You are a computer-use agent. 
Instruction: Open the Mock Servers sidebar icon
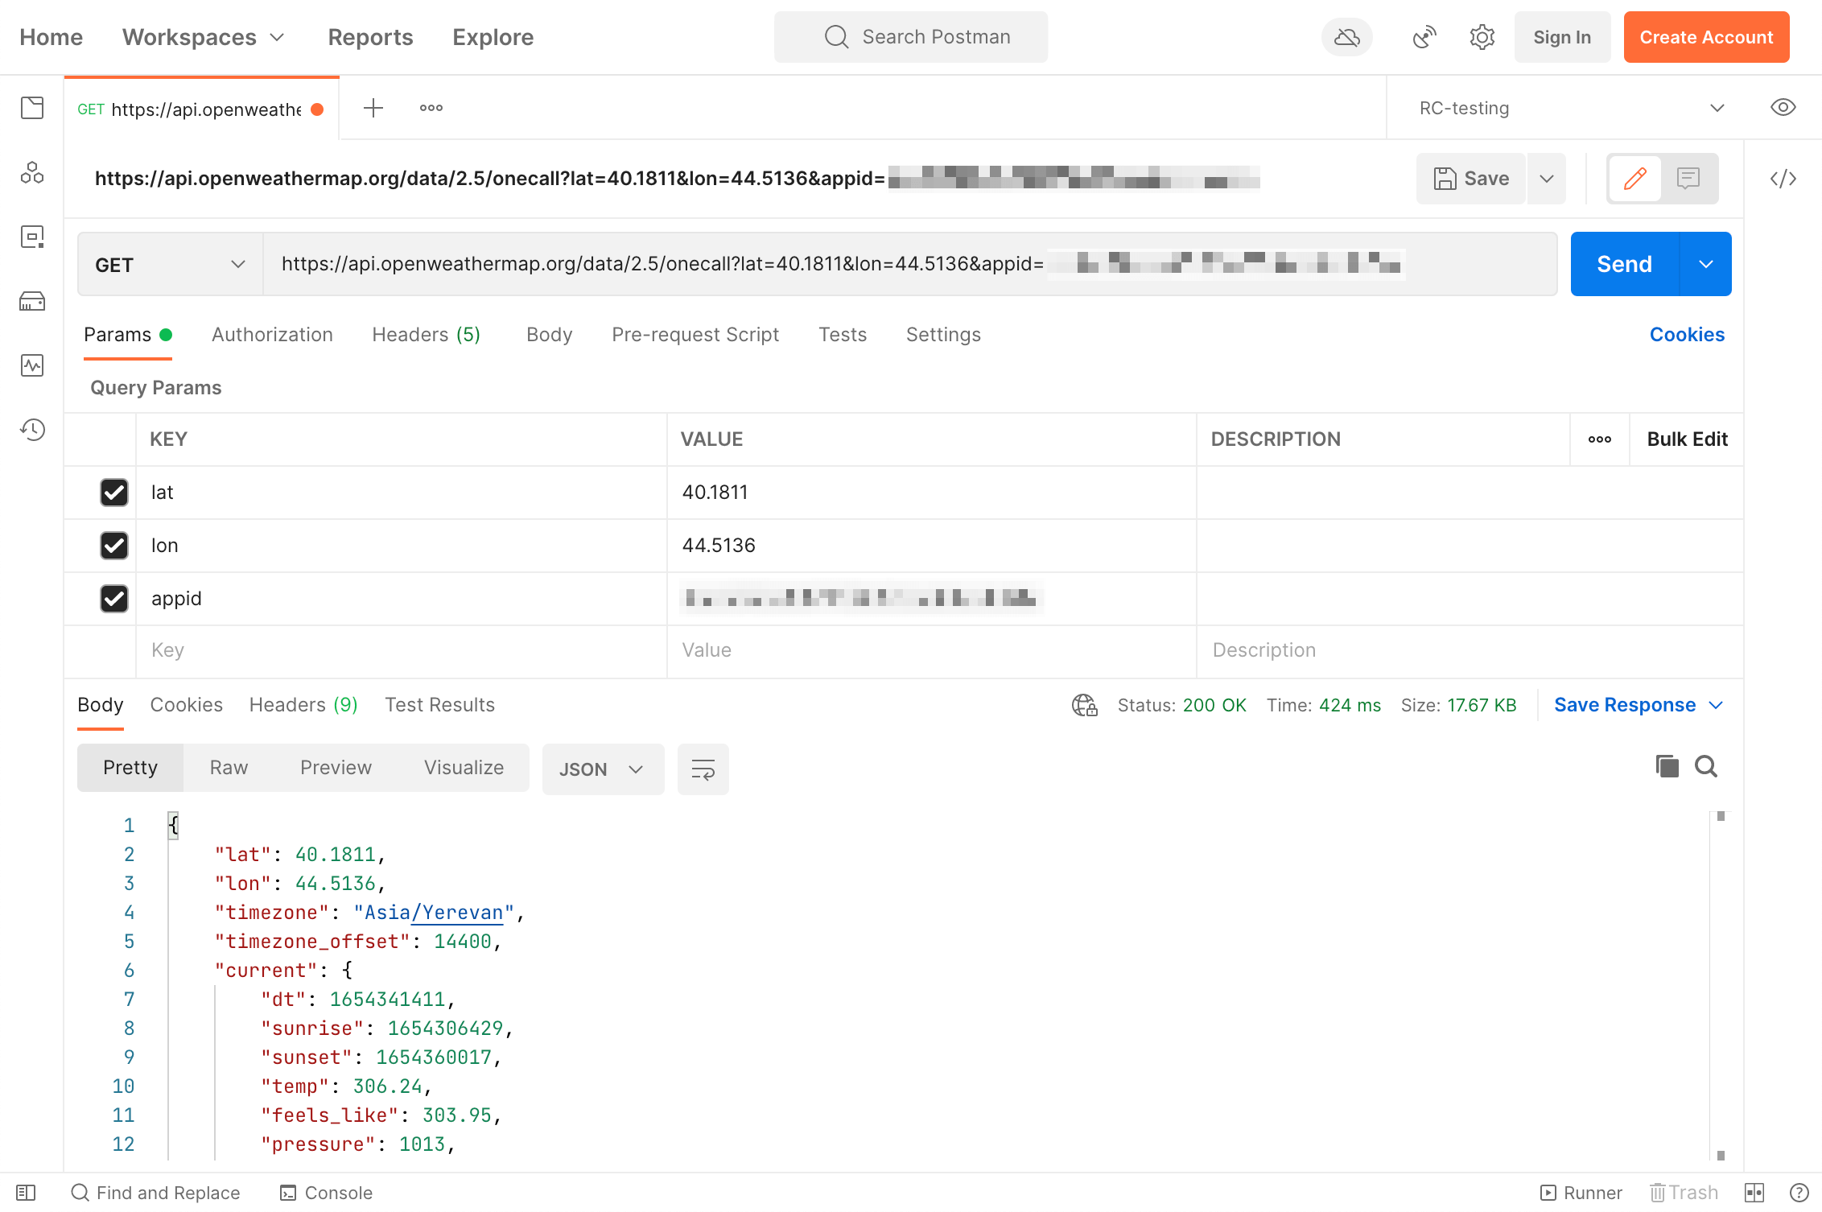[32, 301]
